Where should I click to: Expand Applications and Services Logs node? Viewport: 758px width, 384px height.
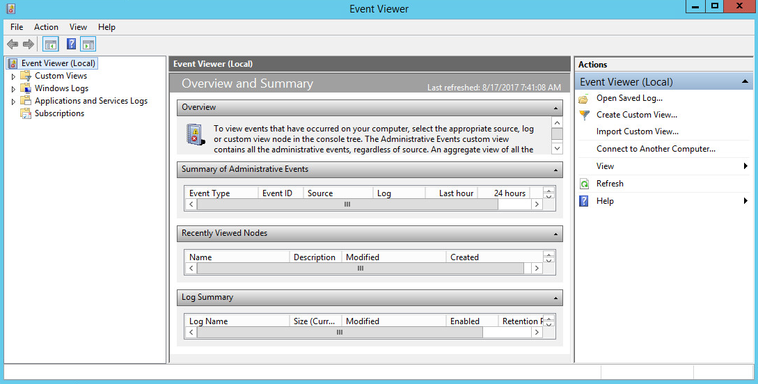[x=13, y=102]
